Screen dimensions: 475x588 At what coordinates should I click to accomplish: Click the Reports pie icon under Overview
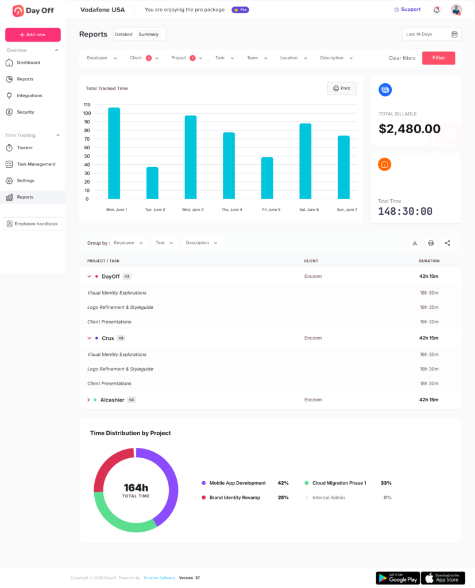click(x=9, y=79)
